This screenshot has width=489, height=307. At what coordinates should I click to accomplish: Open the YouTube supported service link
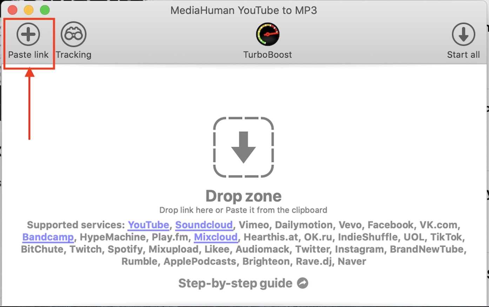pos(148,225)
